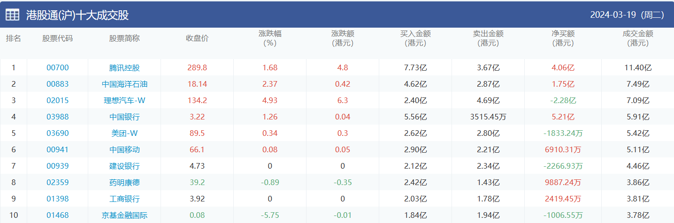Click the date 2024-03-19 in header
Screen dimensions: 674x223
tap(613, 15)
